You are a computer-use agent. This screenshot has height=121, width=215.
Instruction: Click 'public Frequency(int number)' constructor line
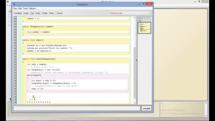point(38,27)
